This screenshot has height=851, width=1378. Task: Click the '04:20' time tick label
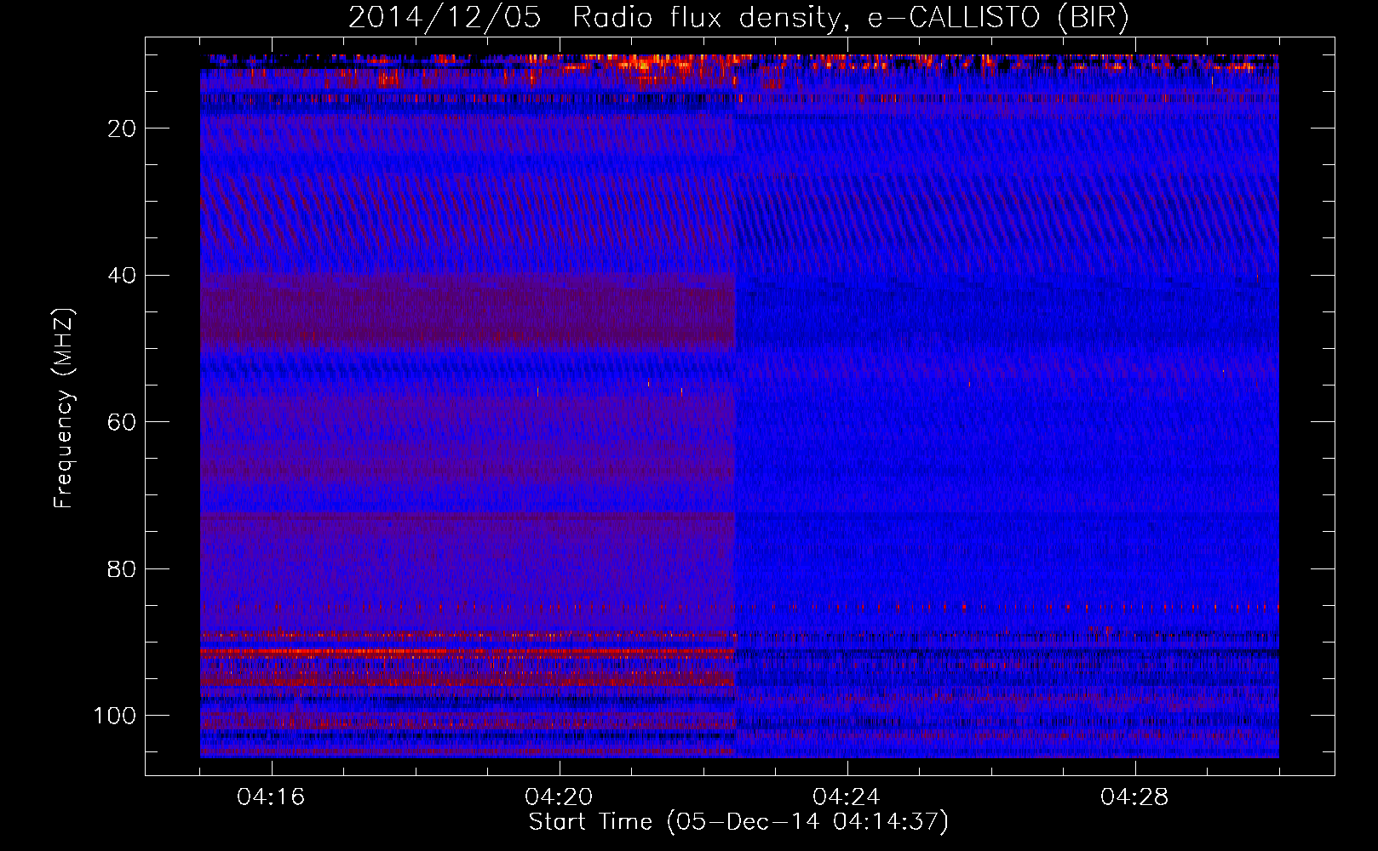point(559,797)
